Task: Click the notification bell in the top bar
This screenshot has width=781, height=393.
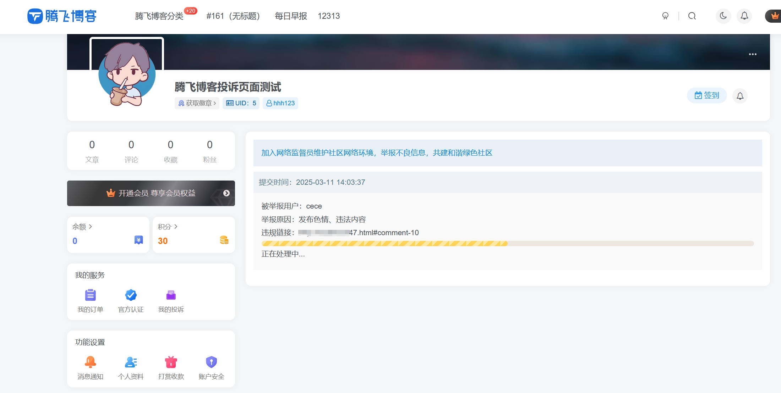Action: tap(744, 16)
